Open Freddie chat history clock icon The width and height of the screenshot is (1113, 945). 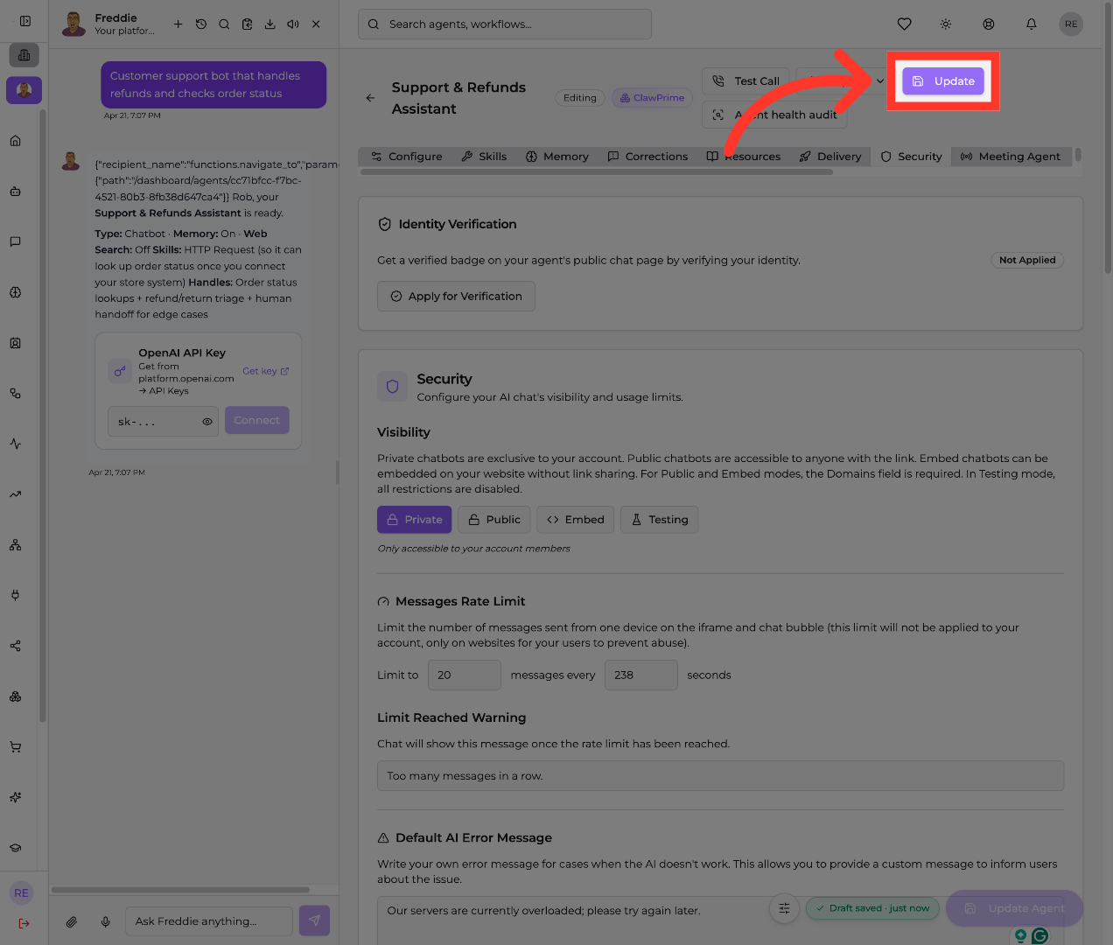point(201,24)
